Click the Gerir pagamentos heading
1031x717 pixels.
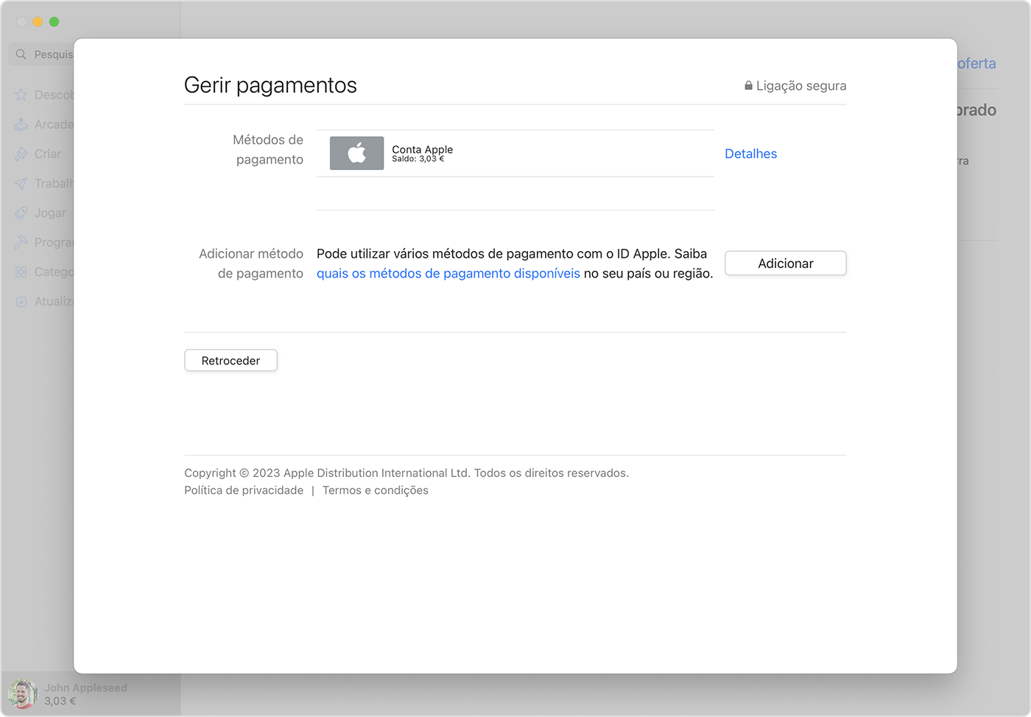(270, 85)
